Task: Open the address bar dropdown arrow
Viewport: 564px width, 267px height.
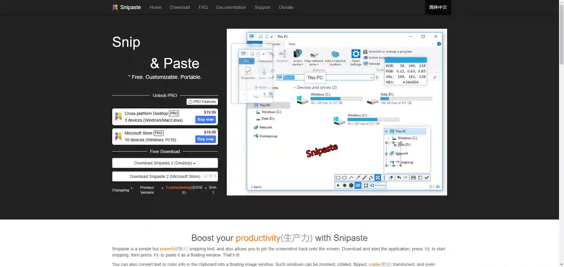Action: coord(371,77)
